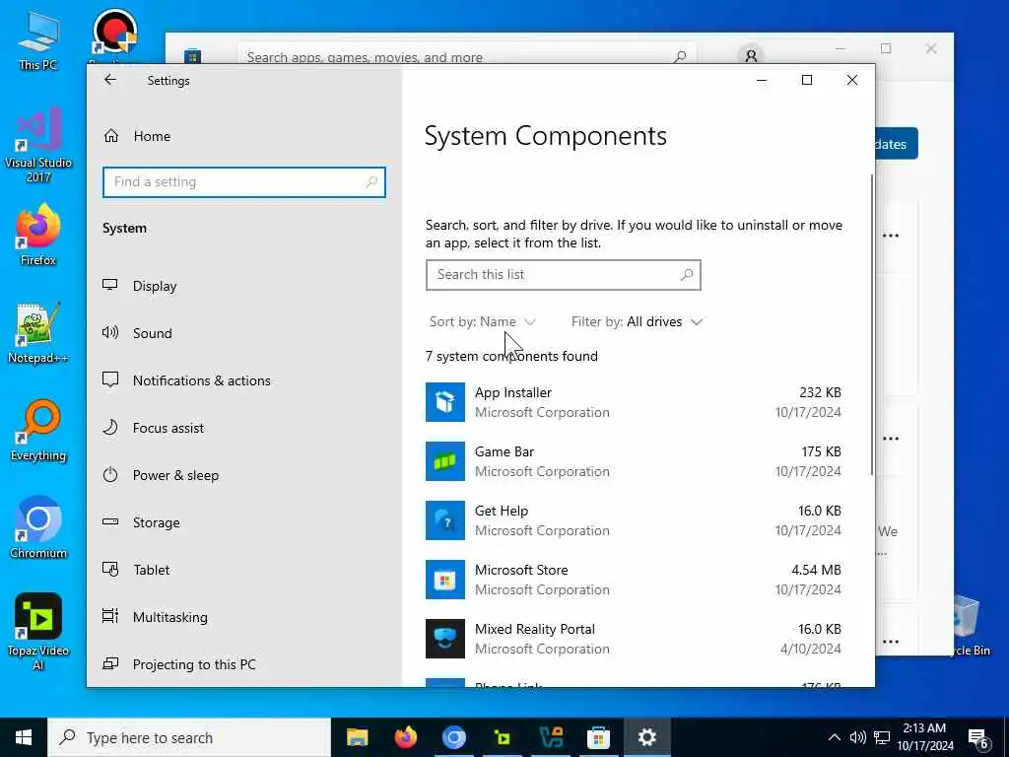Viewport: 1009px width, 757px height.
Task: Click the Game Bar name text
Action: click(504, 451)
